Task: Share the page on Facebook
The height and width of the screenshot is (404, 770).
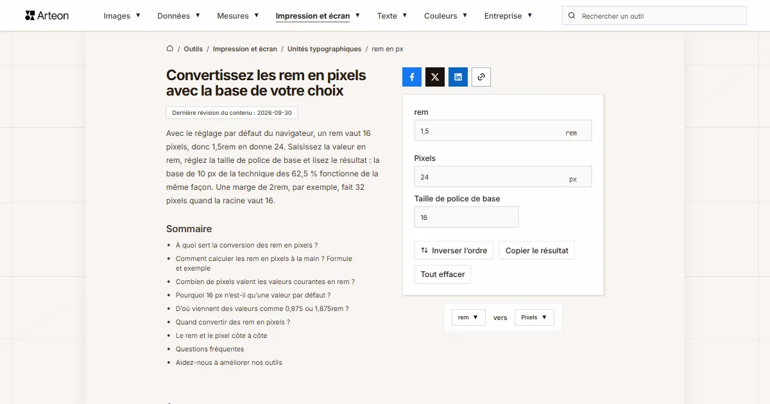Action: pyautogui.click(x=412, y=77)
